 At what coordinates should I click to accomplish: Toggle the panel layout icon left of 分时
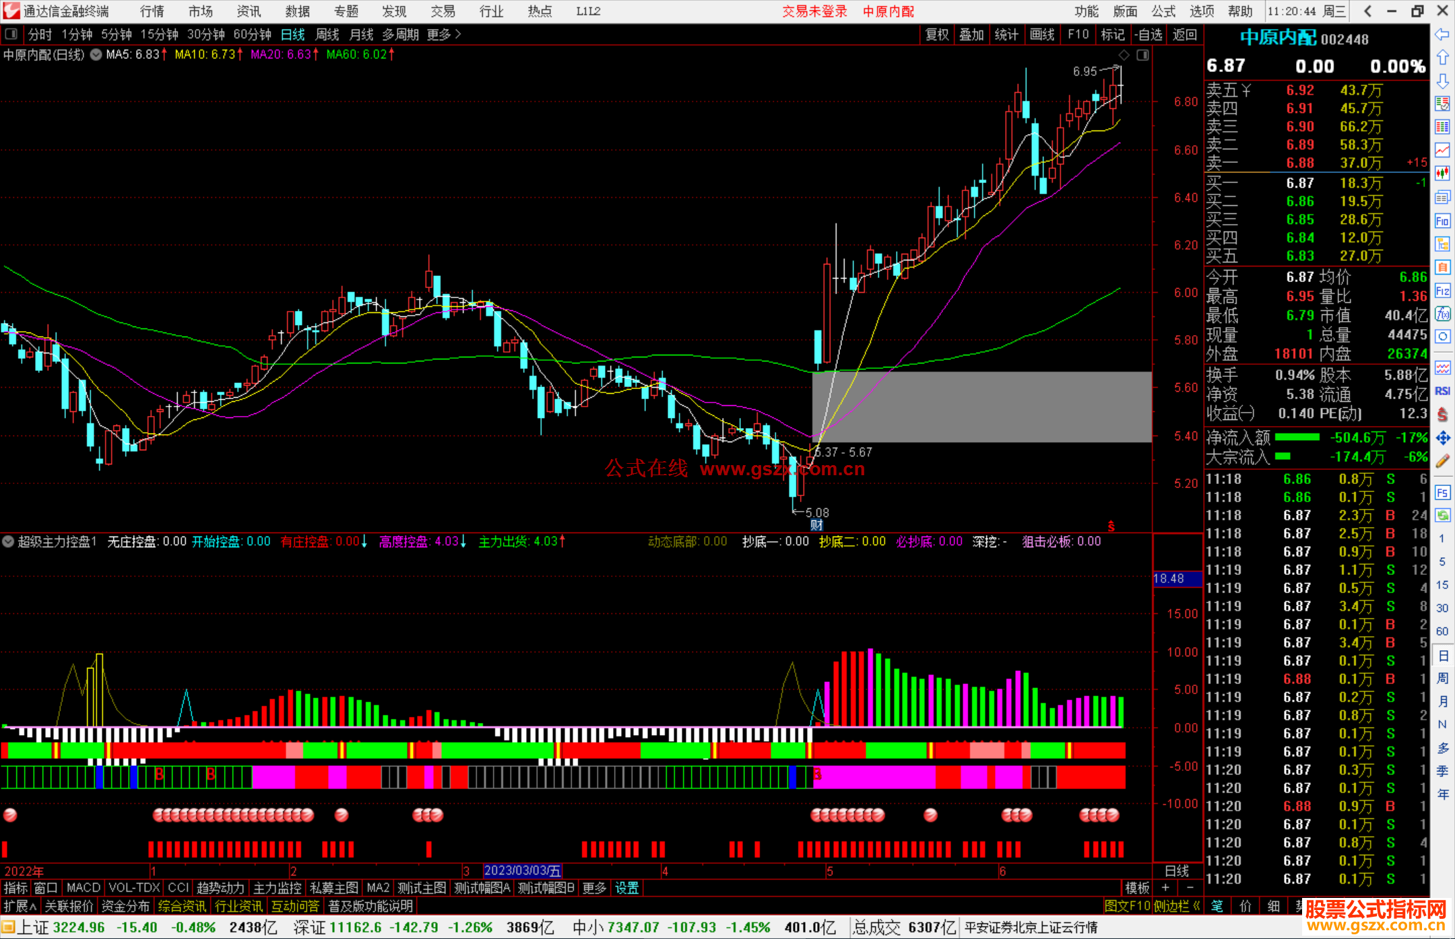click(11, 34)
